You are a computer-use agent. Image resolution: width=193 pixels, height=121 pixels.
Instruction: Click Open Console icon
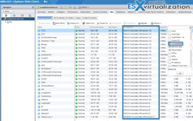84,23
